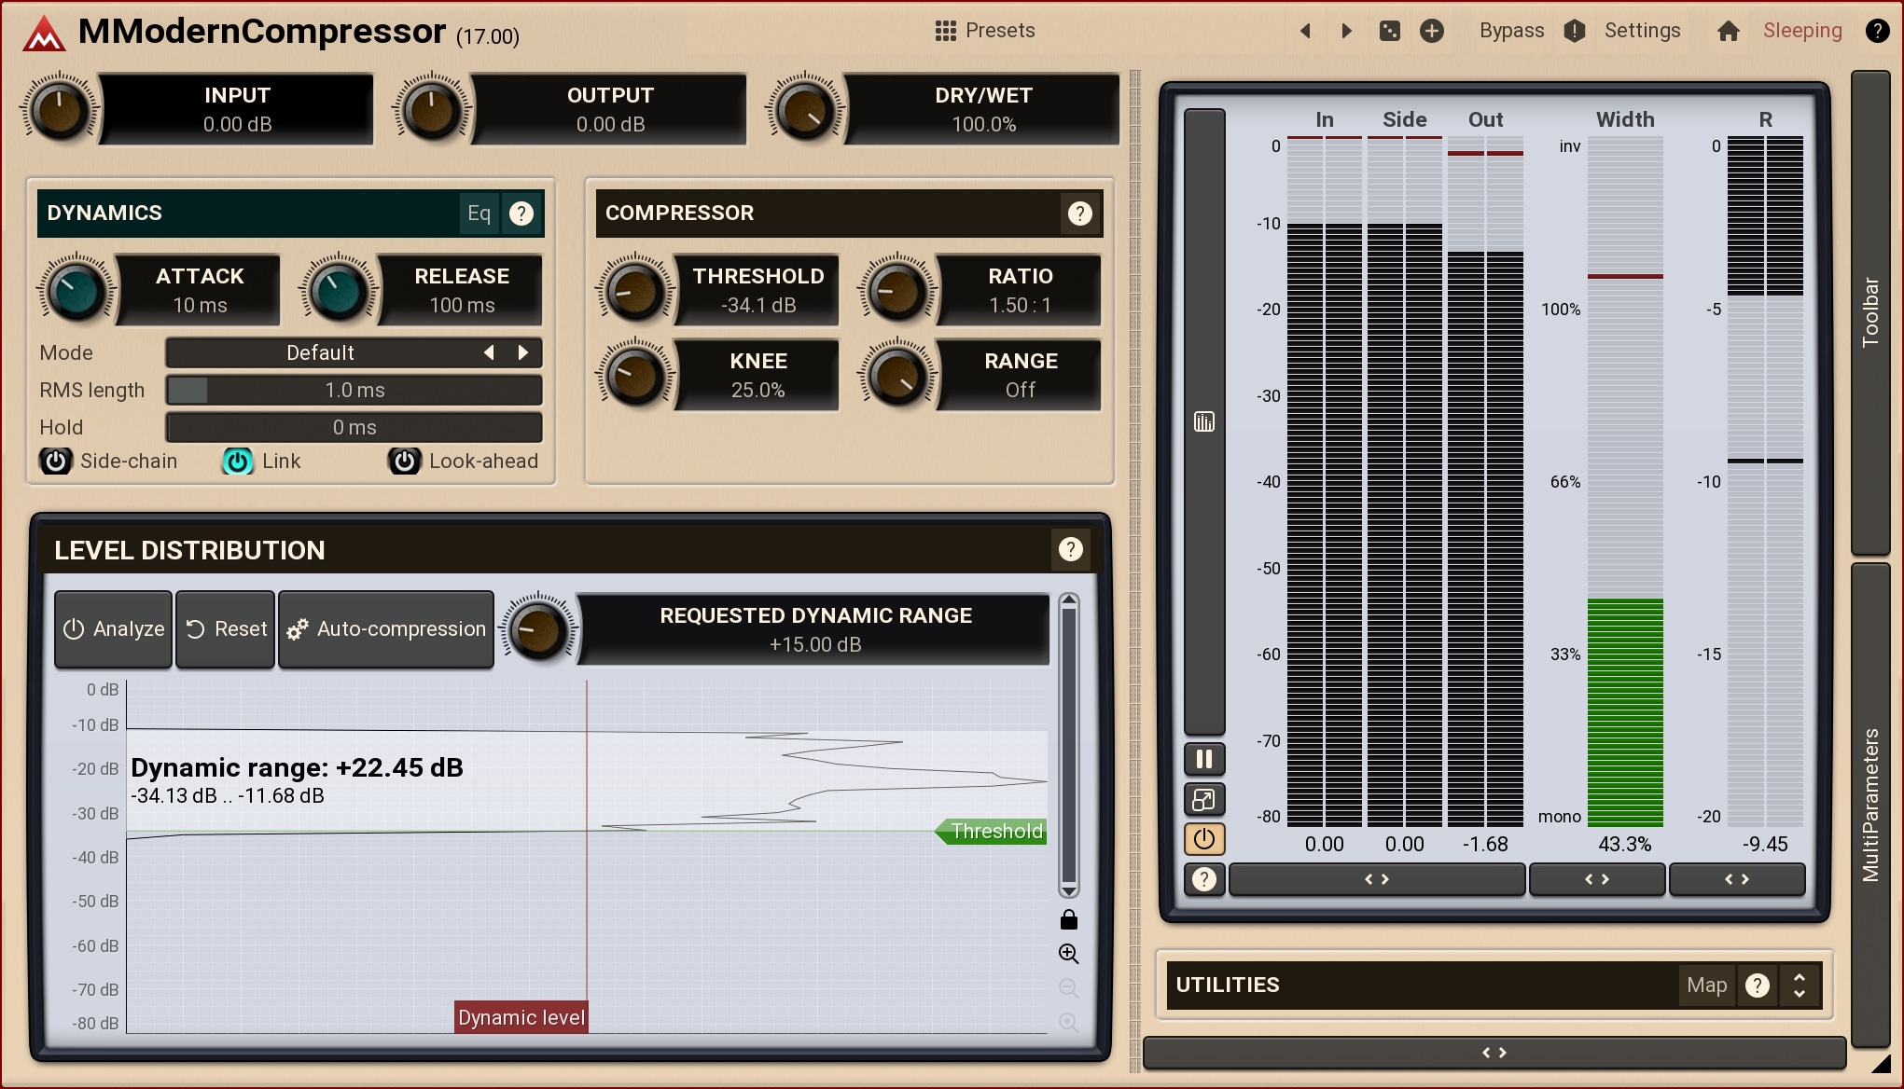
Task: Open the Settings menu
Action: [1642, 31]
